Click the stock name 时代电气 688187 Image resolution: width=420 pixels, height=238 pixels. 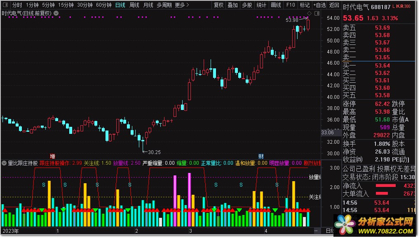coord(367,7)
